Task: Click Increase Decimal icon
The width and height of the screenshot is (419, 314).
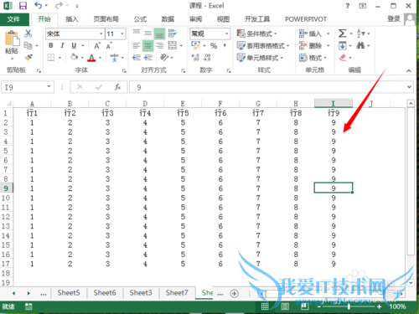Action: click(x=195, y=58)
